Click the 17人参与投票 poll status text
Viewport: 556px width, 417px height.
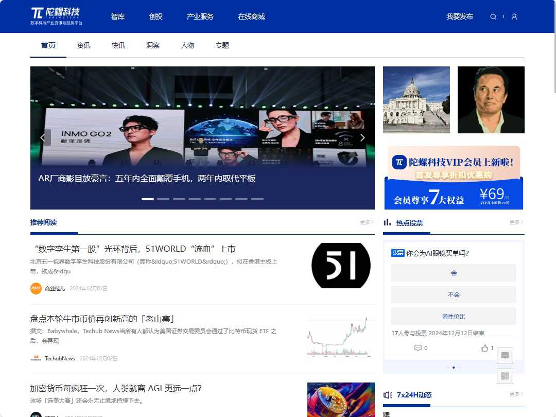tap(438, 333)
